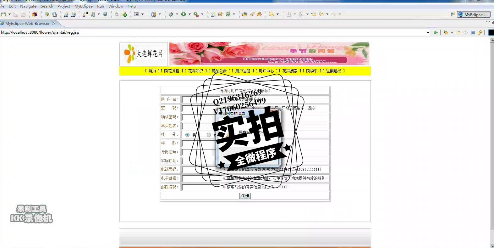Expand the Back history dropdown arrow
The image size is (494, 248).
(x=327, y=14)
